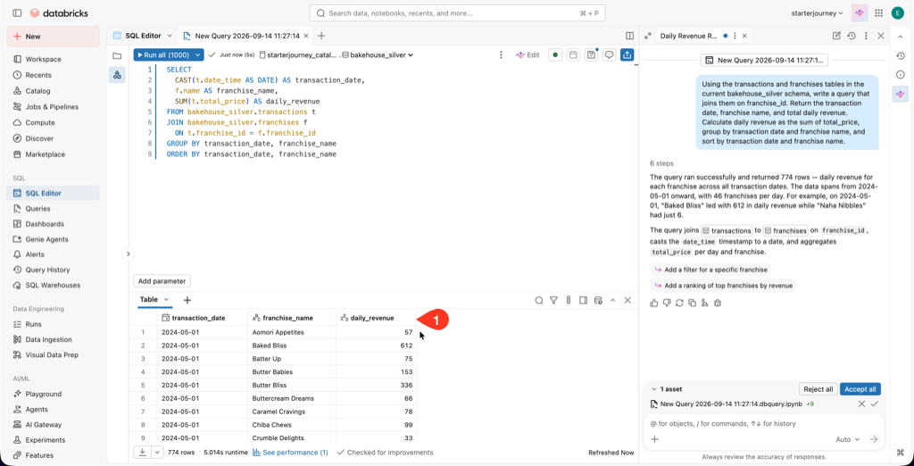The height and width of the screenshot is (466, 914).
Task: Select the Baked Bliss cell
Action: [x=292, y=345]
